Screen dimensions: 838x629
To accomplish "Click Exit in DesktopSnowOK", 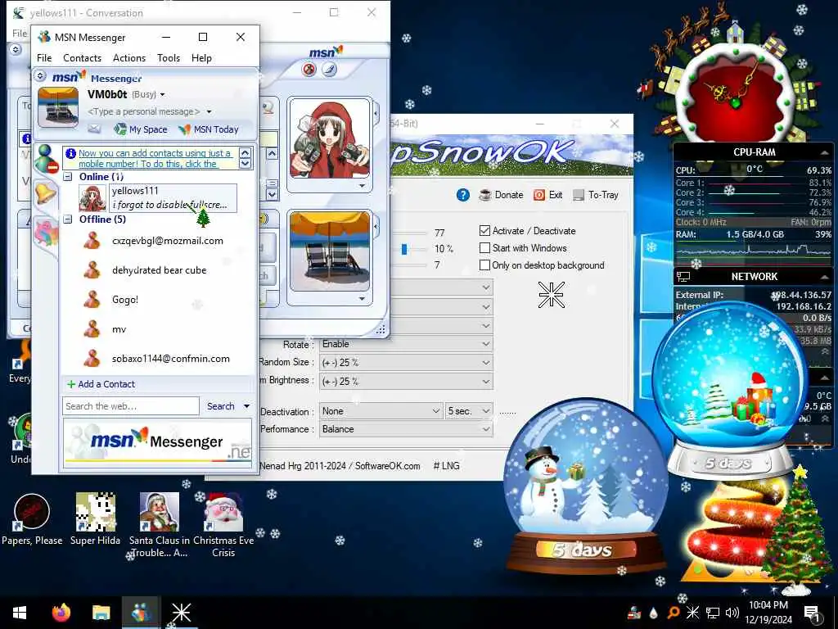I will click(548, 195).
